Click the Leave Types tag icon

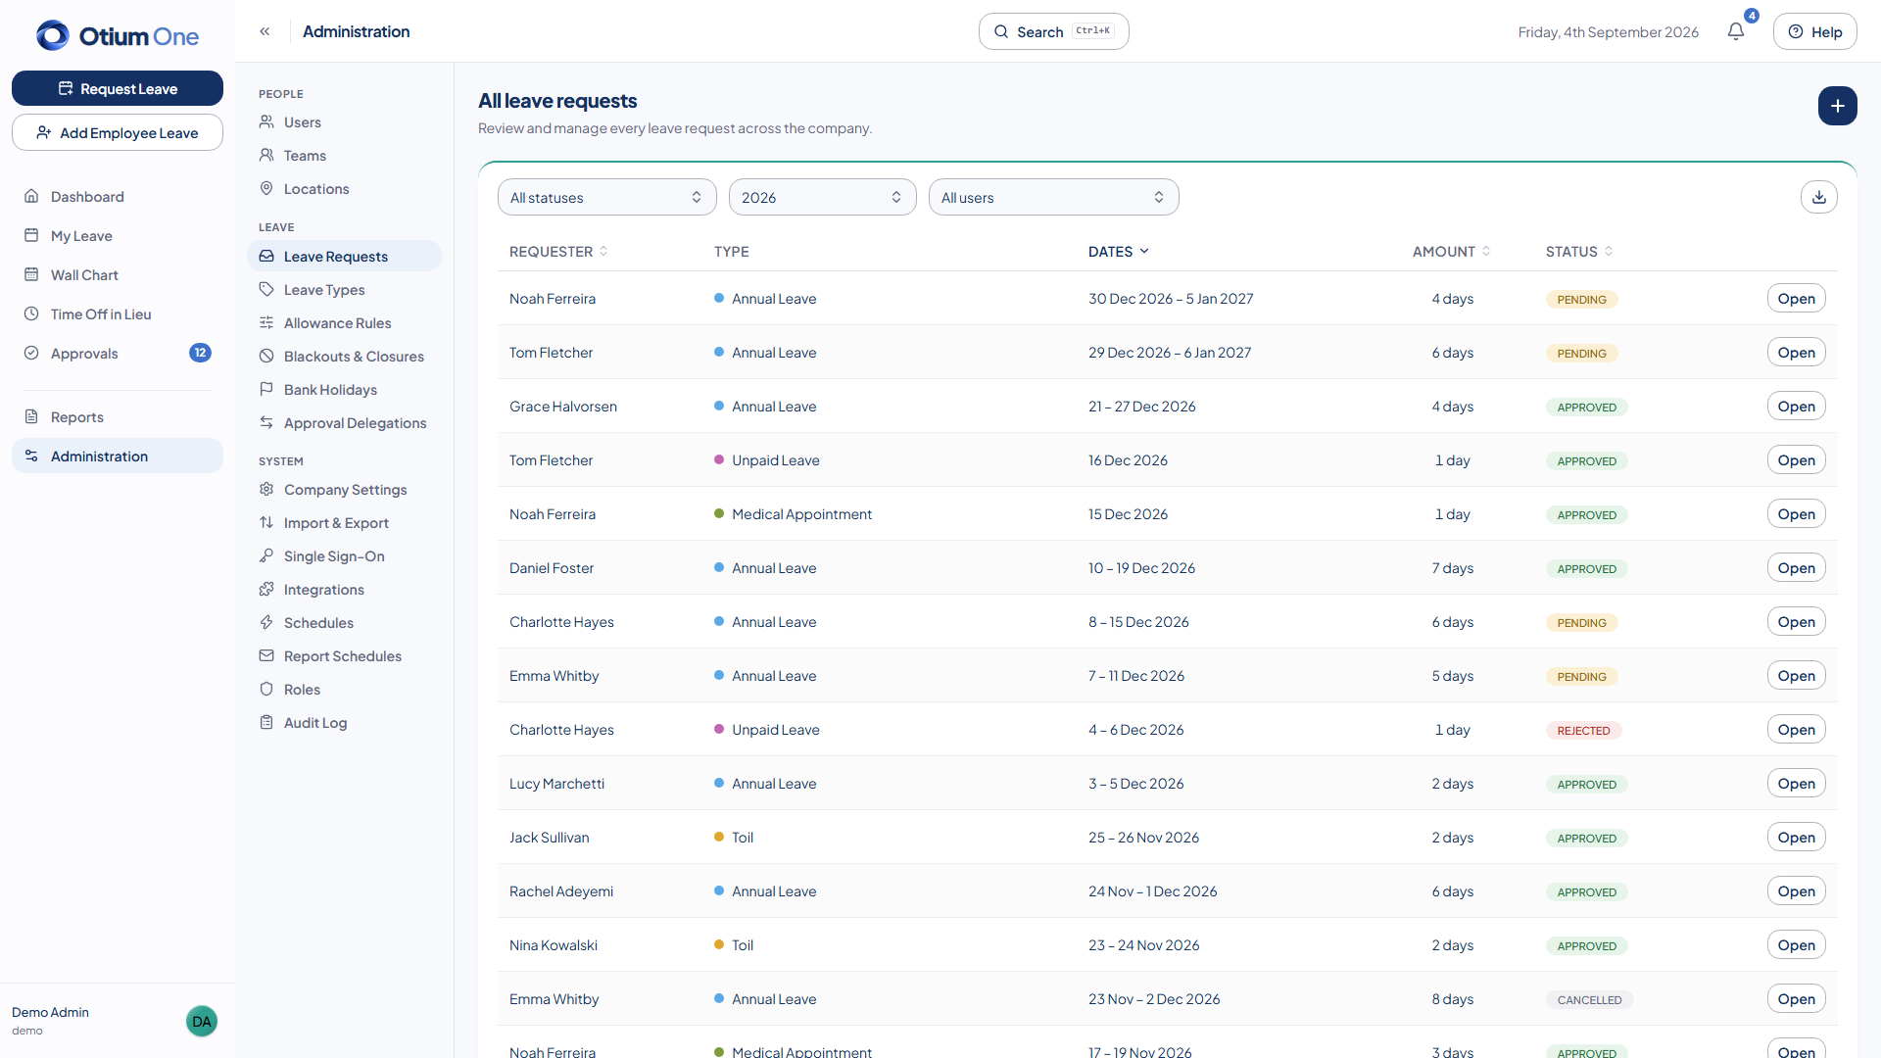point(266,289)
